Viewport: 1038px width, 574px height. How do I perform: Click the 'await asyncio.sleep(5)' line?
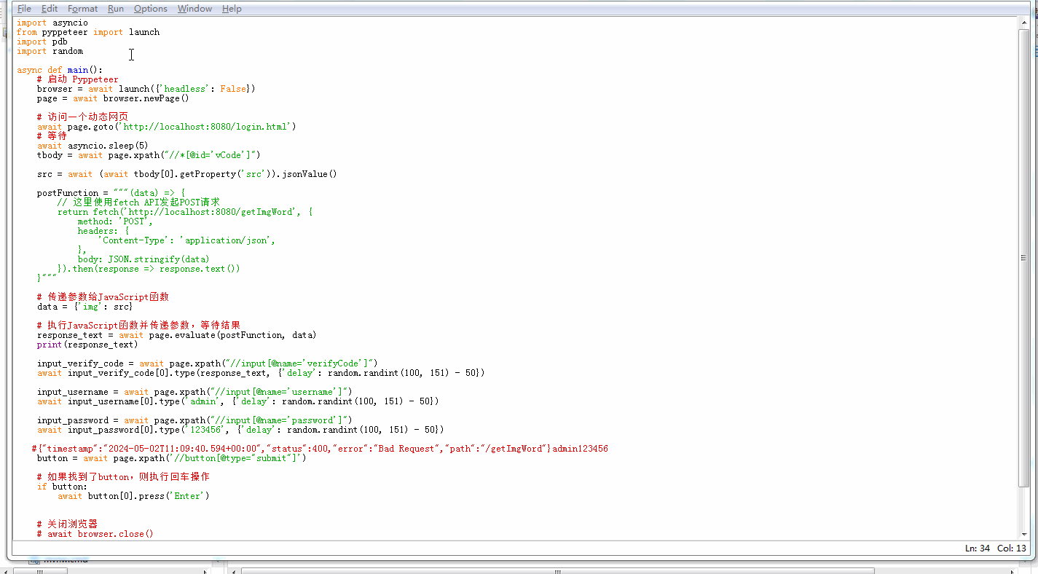(93, 146)
